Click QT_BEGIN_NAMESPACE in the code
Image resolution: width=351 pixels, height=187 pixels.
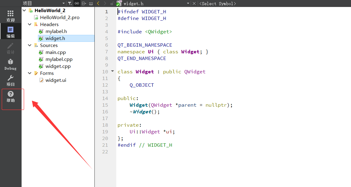click(145, 45)
